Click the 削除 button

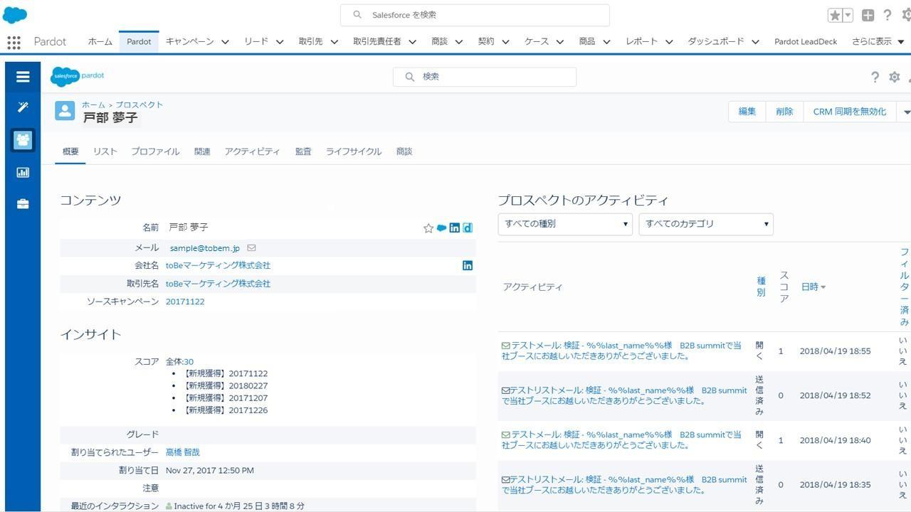pos(785,112)
